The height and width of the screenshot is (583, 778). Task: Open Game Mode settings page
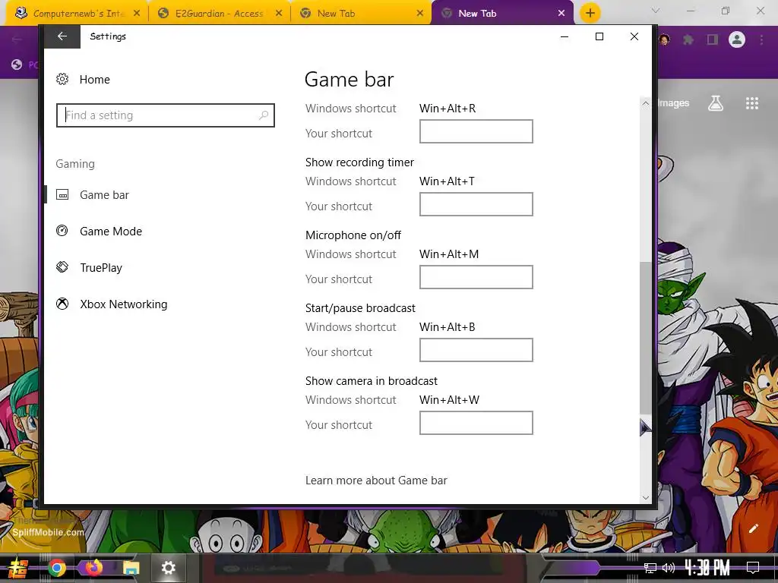[111, 231]
